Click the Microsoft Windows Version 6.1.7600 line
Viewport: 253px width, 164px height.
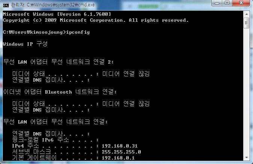[x=57, y=14]
